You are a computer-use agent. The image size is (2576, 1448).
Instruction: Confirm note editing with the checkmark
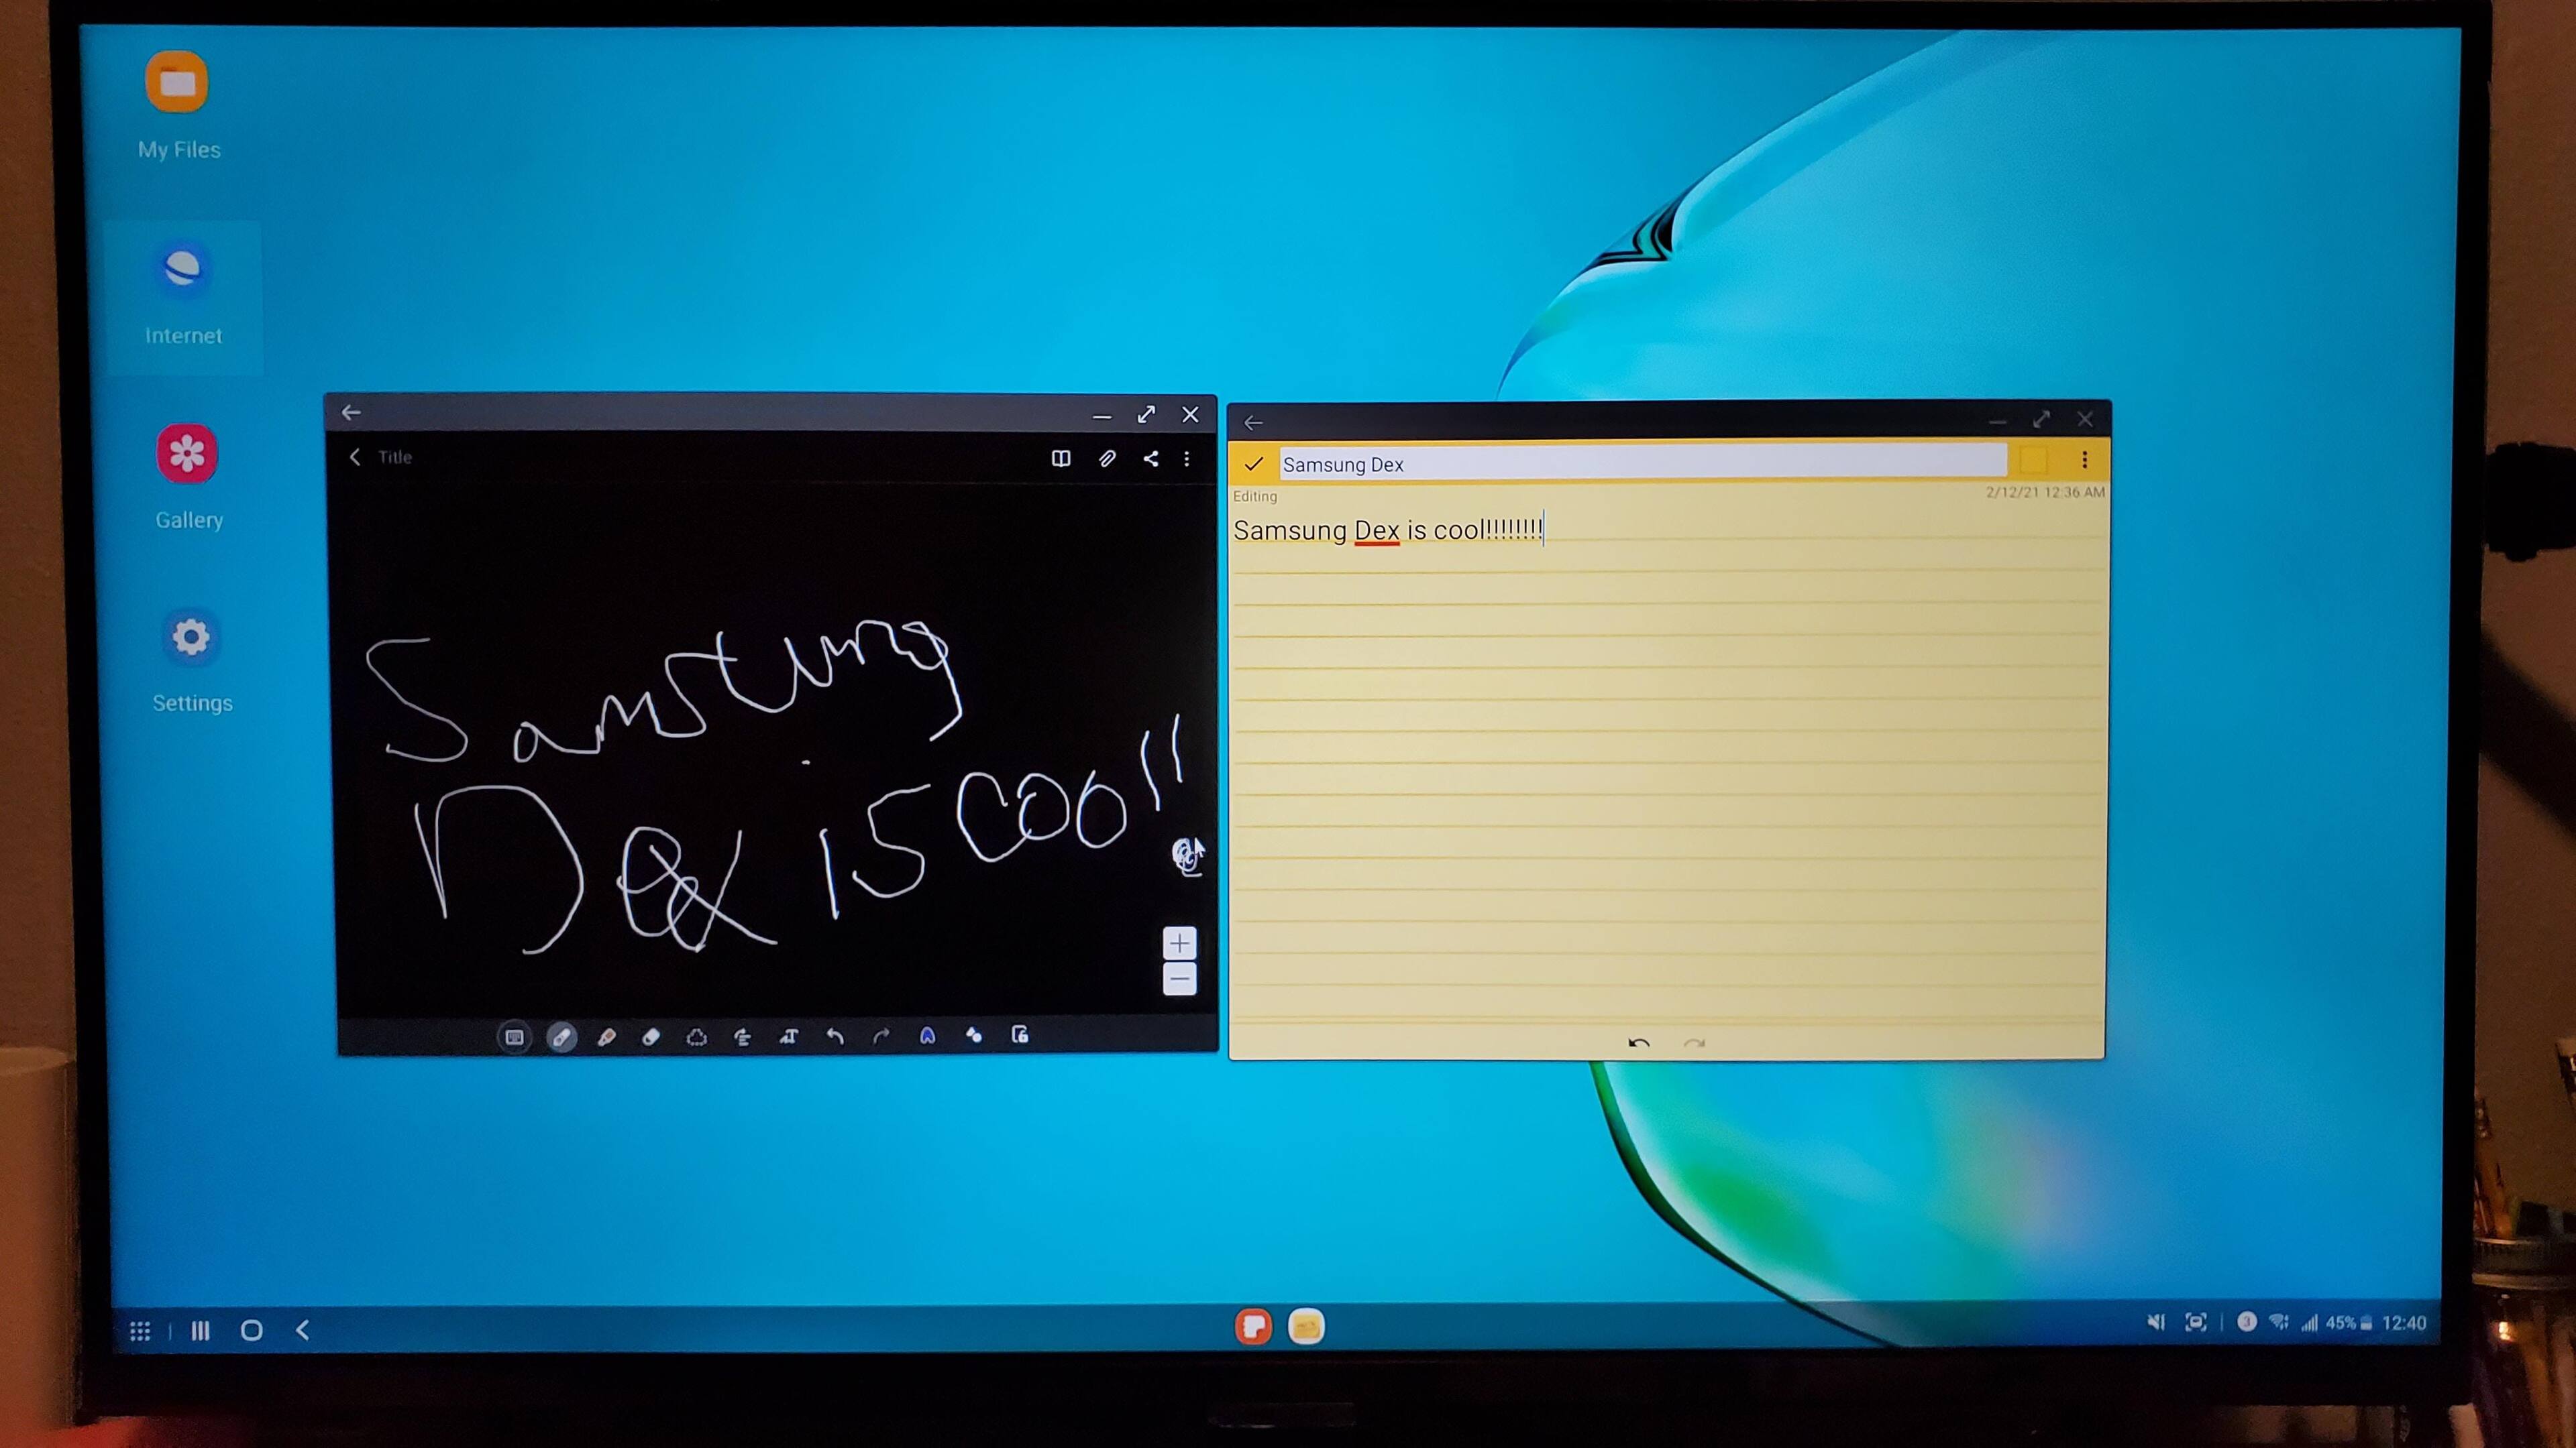1253,464
